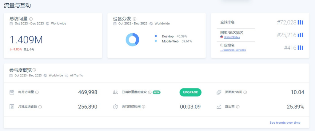Screen dimensions: 315x131
Task: Click global rank #72,028
Action: tap(287, 22)
